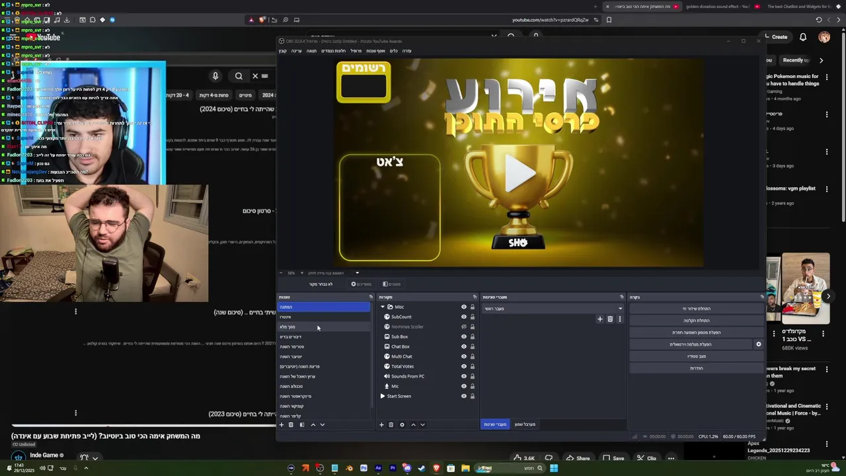Move scene down with arrow icon
Viewport: 846px width, 476px height.
click(x=323, y=424)
